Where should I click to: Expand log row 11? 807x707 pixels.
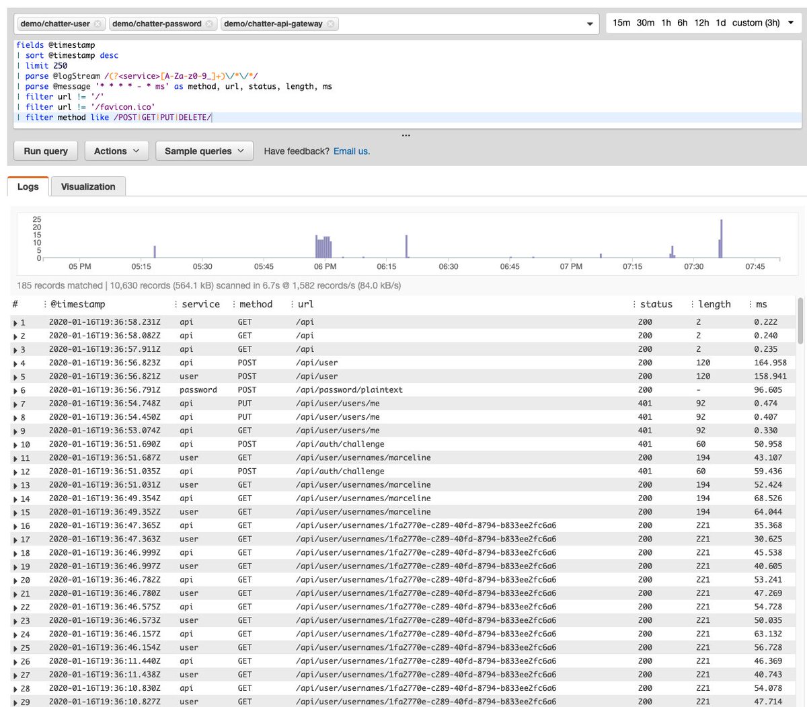point(15,458)
